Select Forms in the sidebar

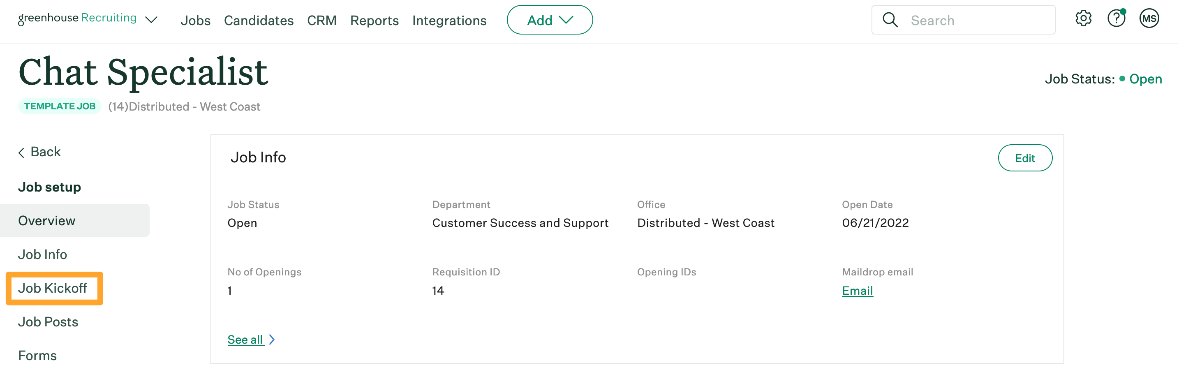click(x=37, y=355)
